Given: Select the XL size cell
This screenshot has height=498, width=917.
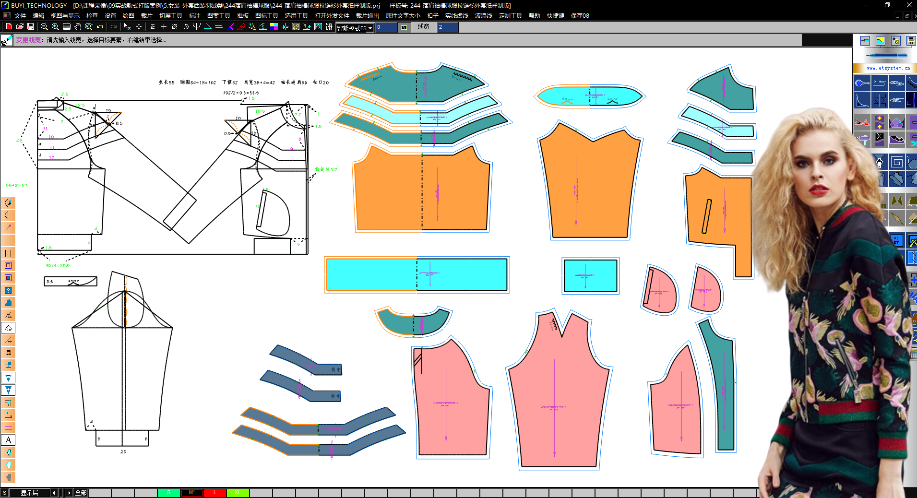Looking at the screenshot, I should click(x=238, y=493).
